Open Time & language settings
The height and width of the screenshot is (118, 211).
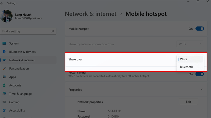tap(20, 94)
